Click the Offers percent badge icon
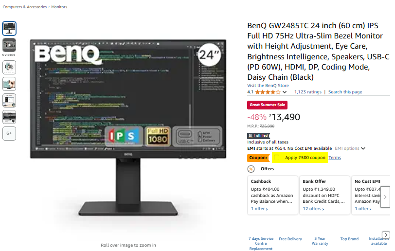This screenshot has height=251, width=395. (251, 169)
